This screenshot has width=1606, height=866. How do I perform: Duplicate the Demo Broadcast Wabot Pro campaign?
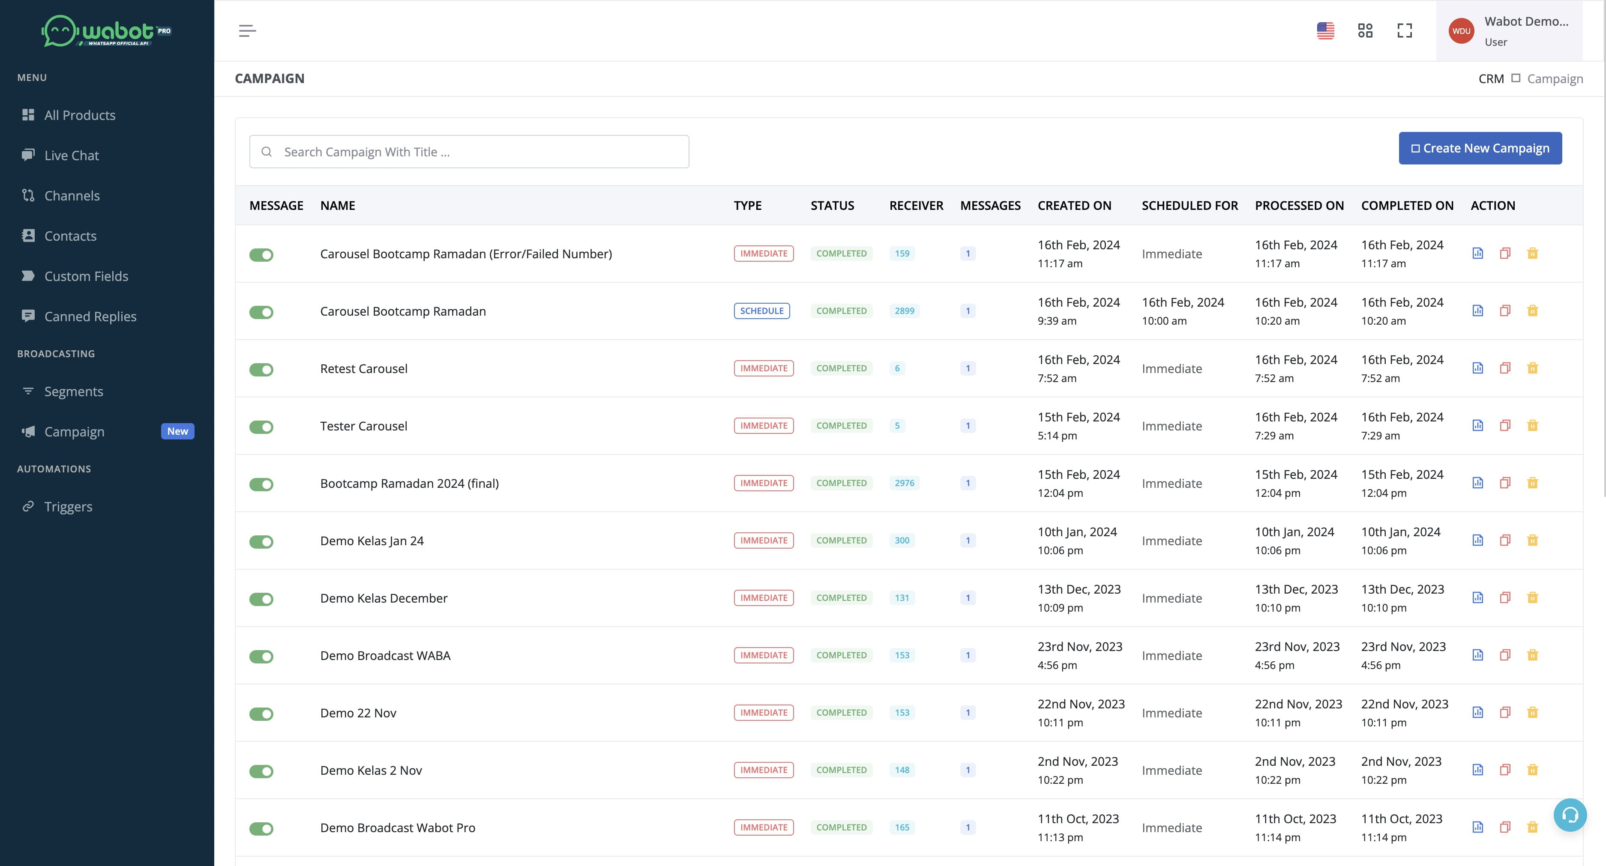[1505, 827]
